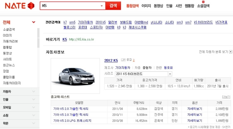Click related search term k5하이브리드

(203, 22)
